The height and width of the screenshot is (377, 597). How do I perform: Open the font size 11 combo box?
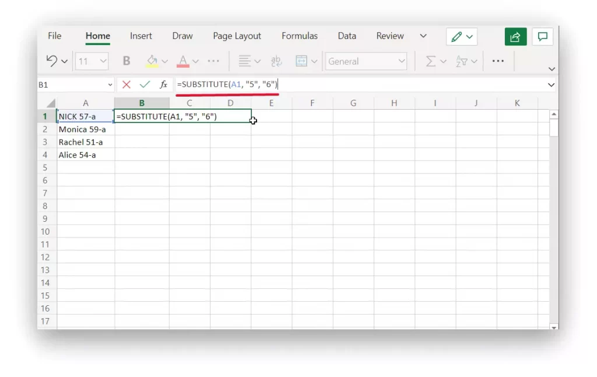tap(92, 61)
